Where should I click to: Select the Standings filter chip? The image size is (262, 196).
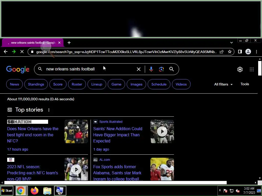(x=36, y=84)
